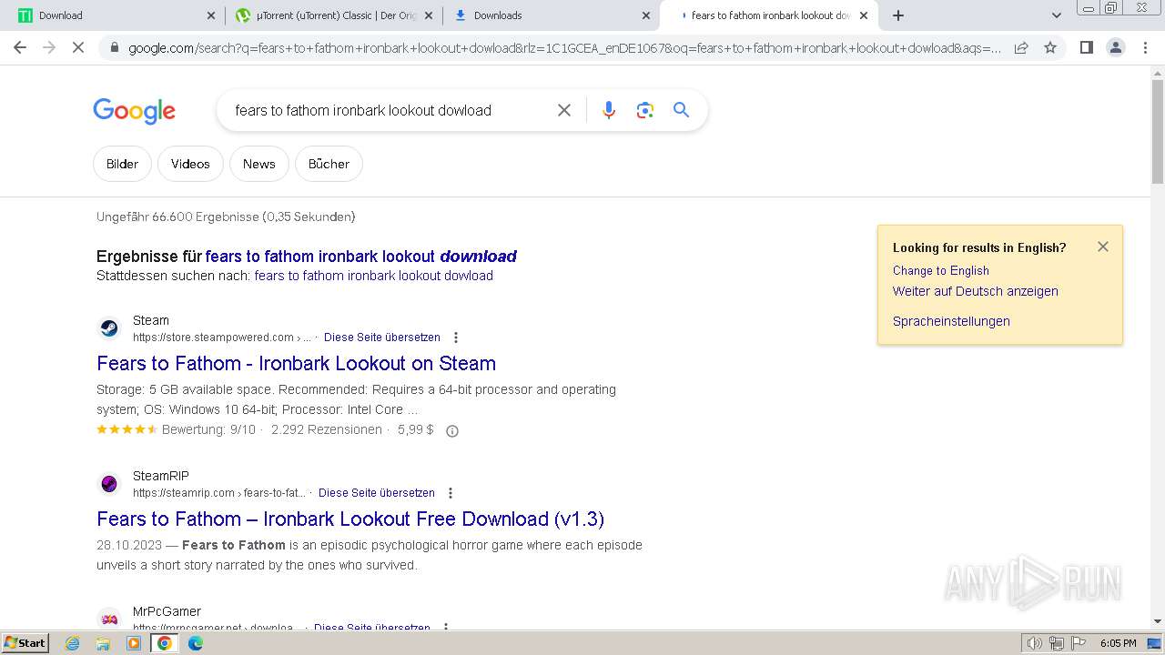Open more options for the Steam result
The width and height of the screenshot is (1165, 655).
tap(456, 338)
